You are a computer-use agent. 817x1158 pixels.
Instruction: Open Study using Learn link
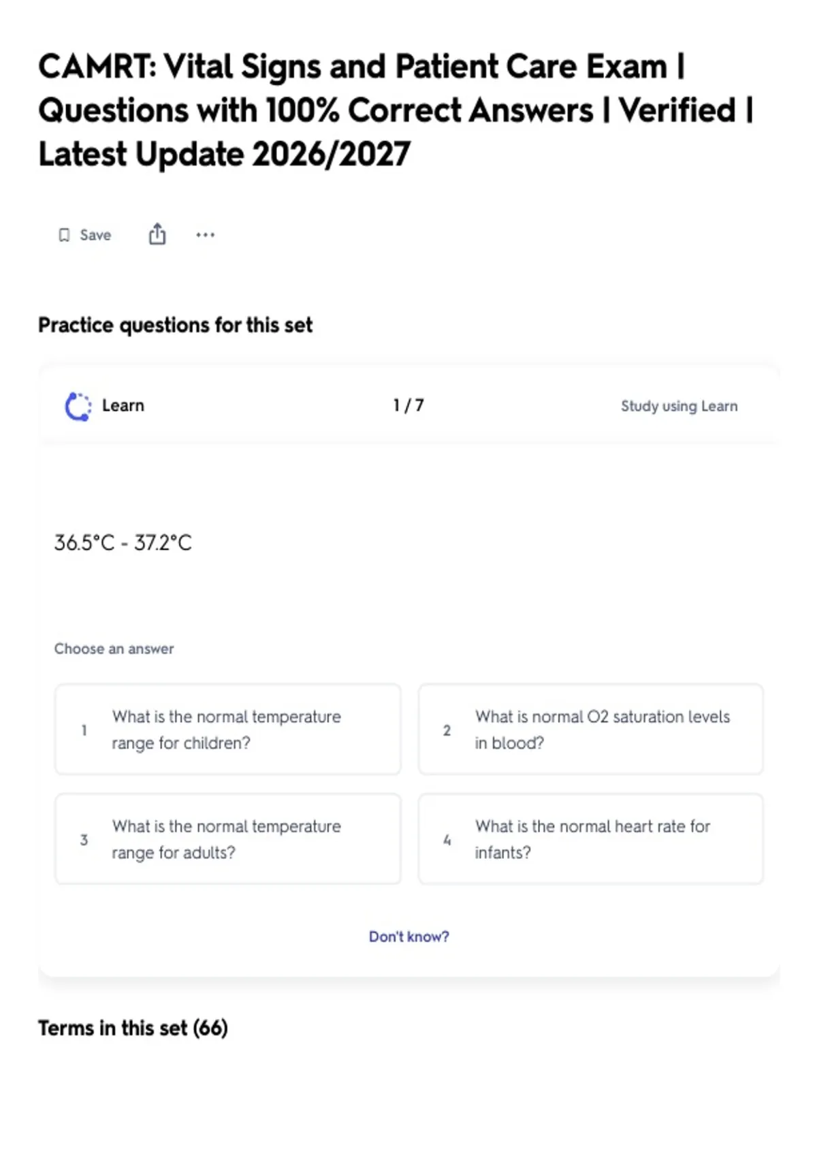point(679,406)
